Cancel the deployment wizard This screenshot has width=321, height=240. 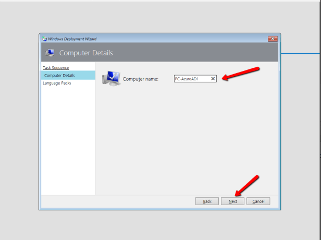[x=258, y=201]
